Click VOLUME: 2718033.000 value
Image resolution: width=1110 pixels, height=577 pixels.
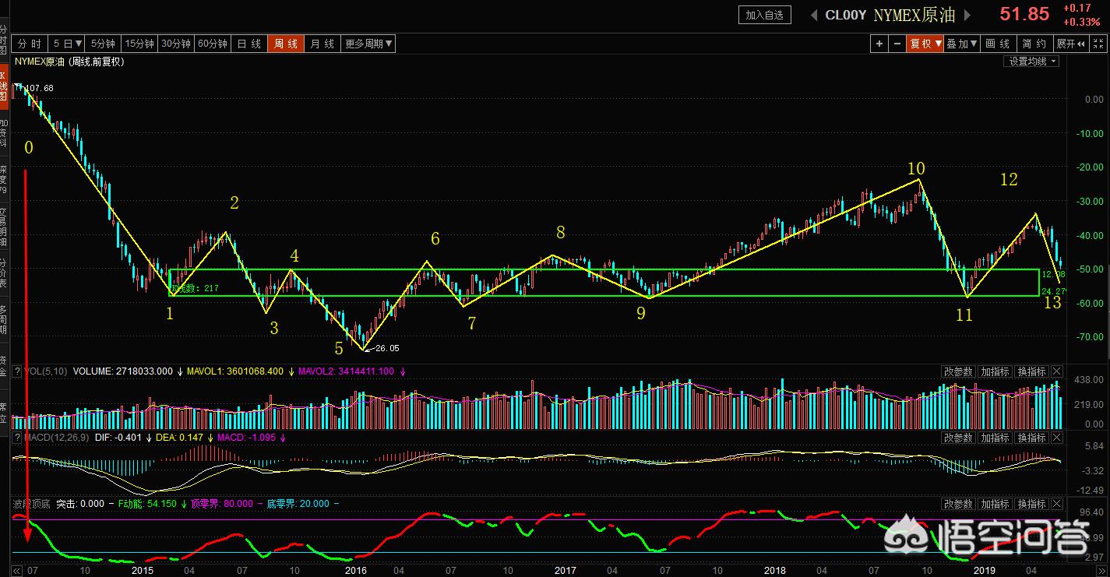[x=122, y=372]
